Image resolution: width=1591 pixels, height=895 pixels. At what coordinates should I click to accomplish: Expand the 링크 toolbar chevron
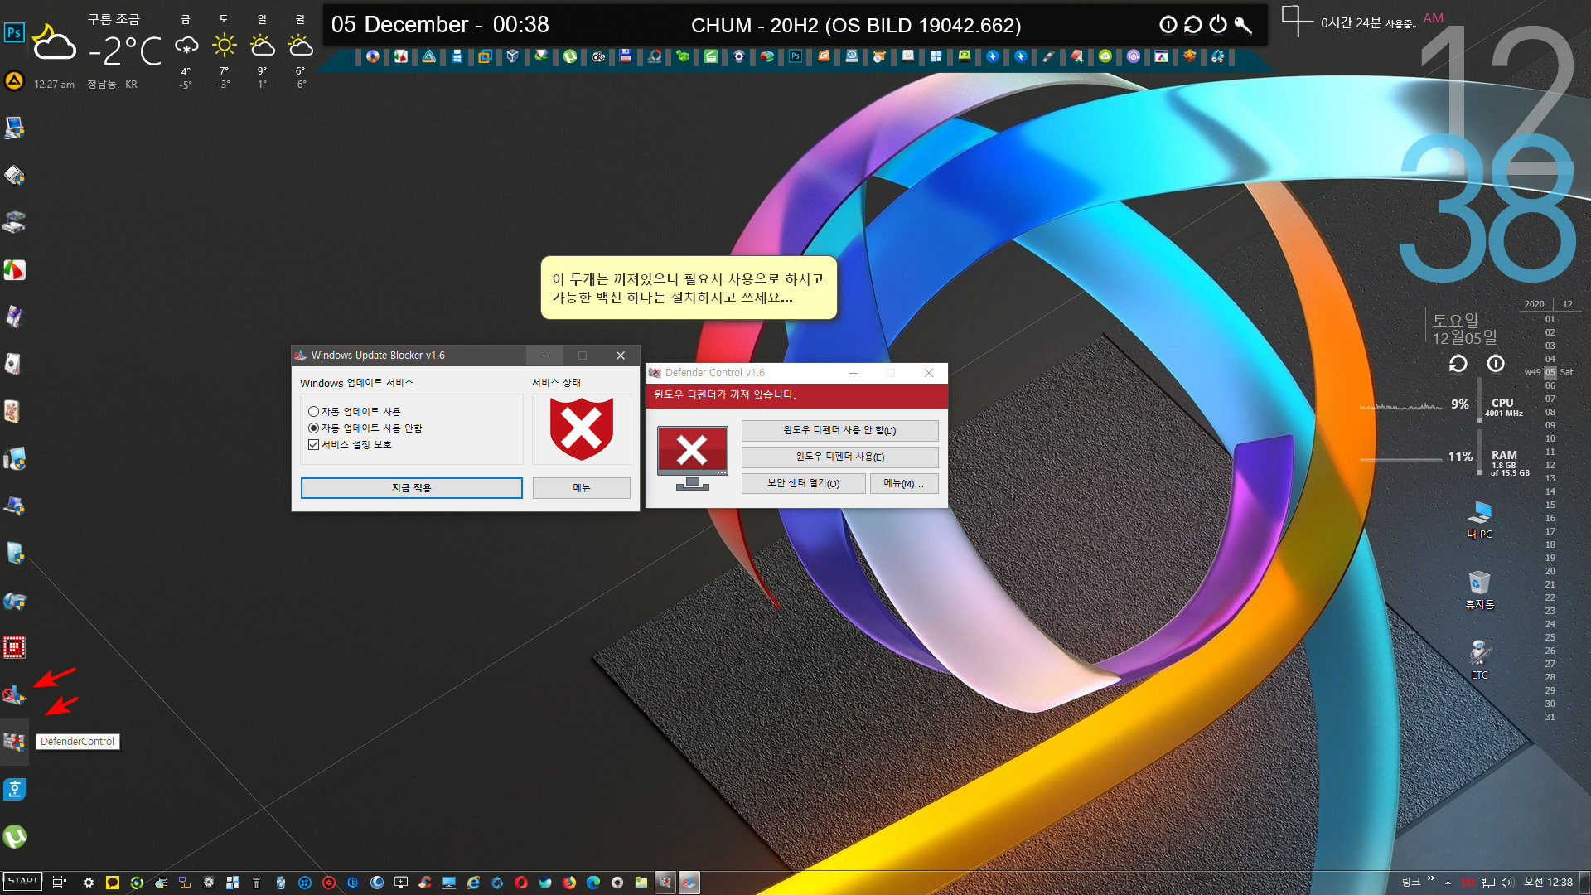1431,879
